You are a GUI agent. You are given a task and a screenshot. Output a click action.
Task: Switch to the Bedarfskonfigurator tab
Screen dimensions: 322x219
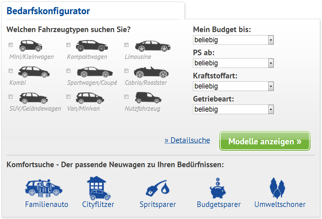coord(48,11)
